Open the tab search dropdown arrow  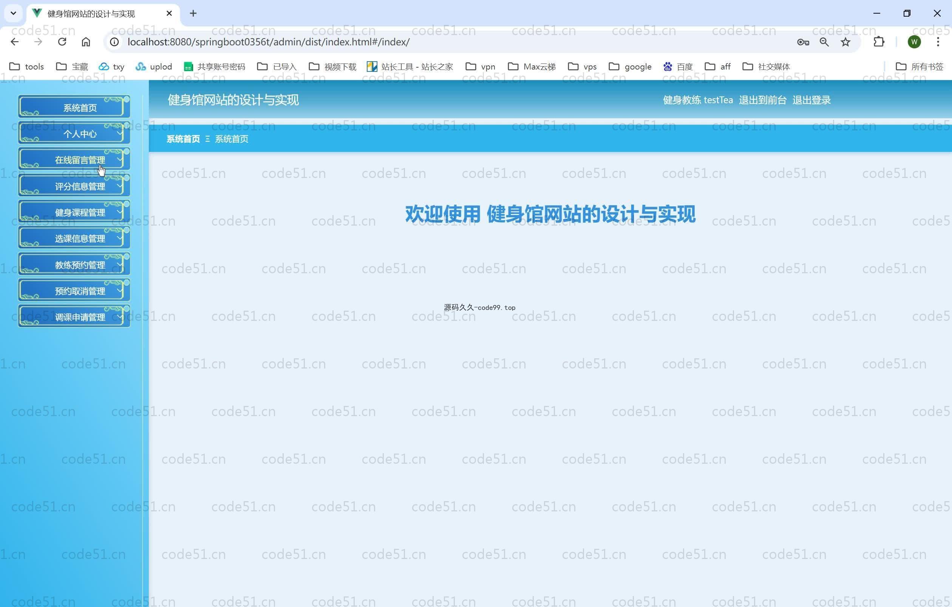click(14, 14)
